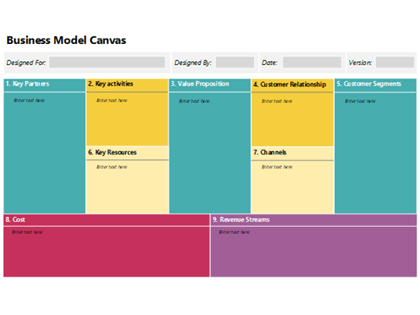Click the Designed By input field
This screenshot has height=315, width=420.
tap(235, 62)
